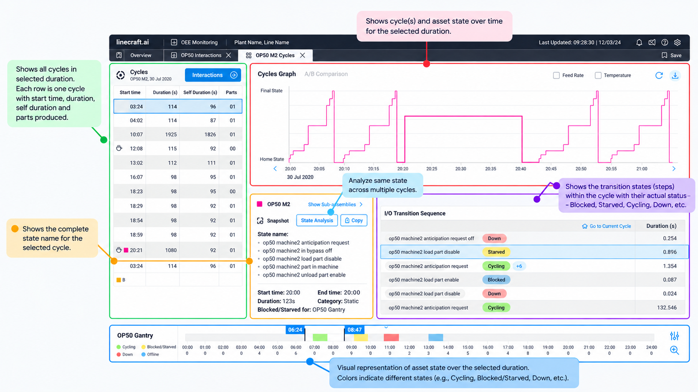This screenshot has width=698, height=392.
Task: Click the Cycles panel target icon
Action: pos(121,75)
